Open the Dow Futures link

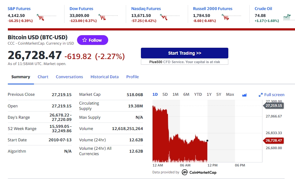point(81,9)
